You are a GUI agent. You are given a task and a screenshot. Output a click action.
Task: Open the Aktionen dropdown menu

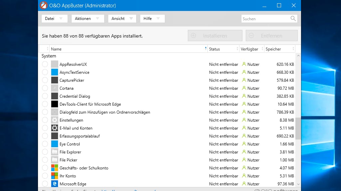click(88, 19)
